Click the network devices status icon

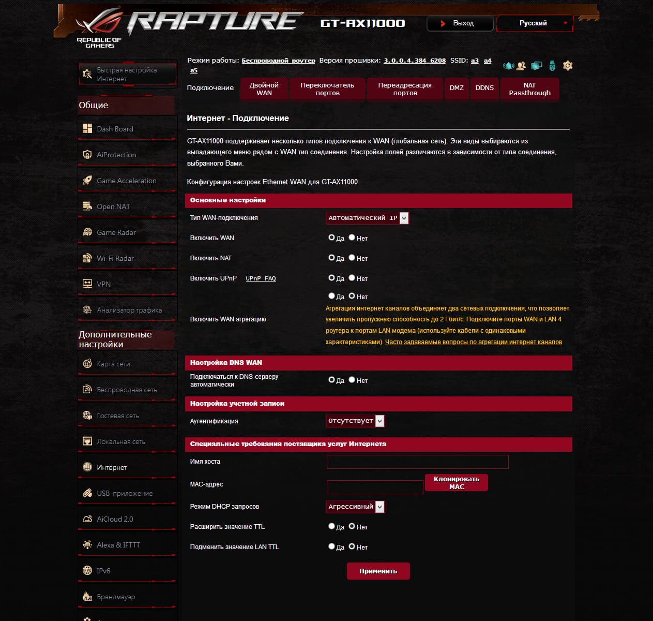point(537,66)
